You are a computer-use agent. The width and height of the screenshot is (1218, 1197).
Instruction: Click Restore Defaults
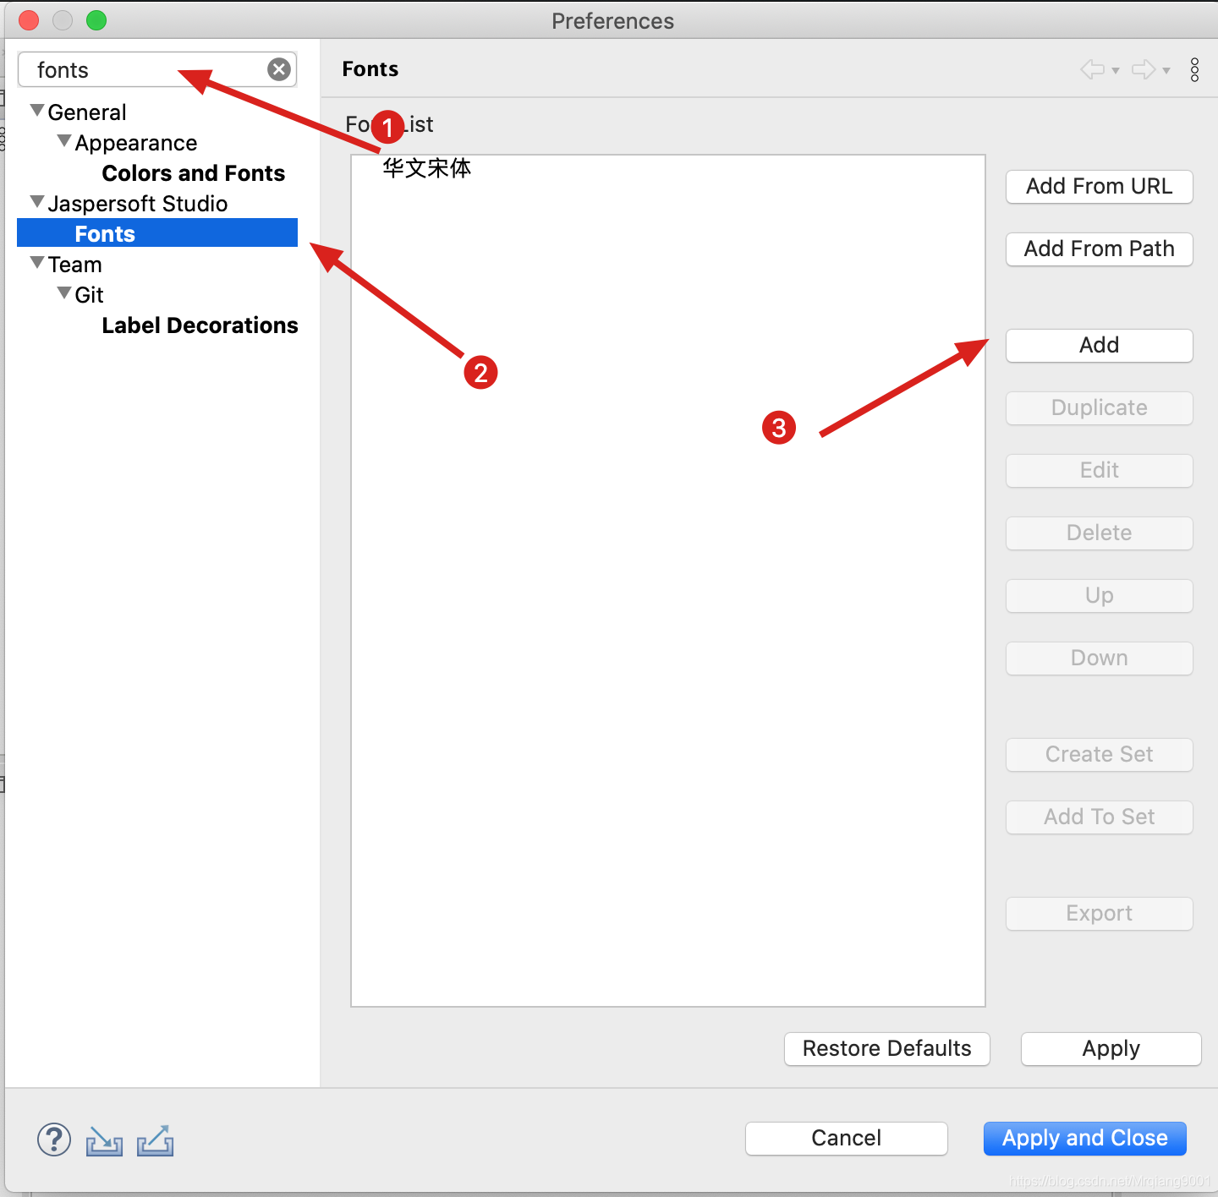(x=886, y=1049)
